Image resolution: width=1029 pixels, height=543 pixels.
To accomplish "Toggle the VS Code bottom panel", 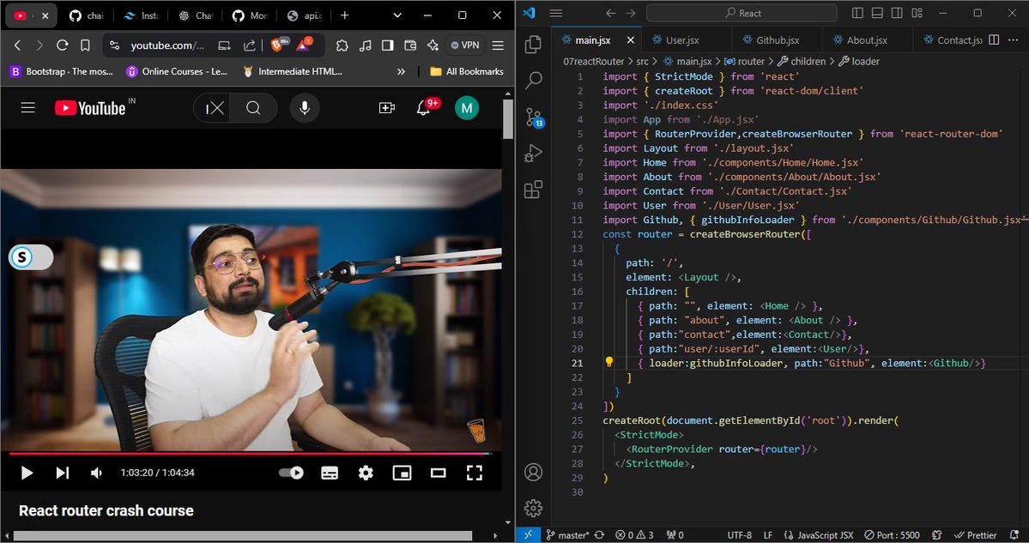I will coord(877,13).
